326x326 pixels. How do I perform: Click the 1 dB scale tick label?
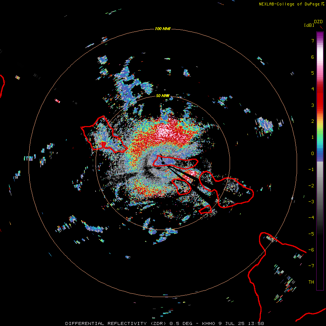coord(313,137)
